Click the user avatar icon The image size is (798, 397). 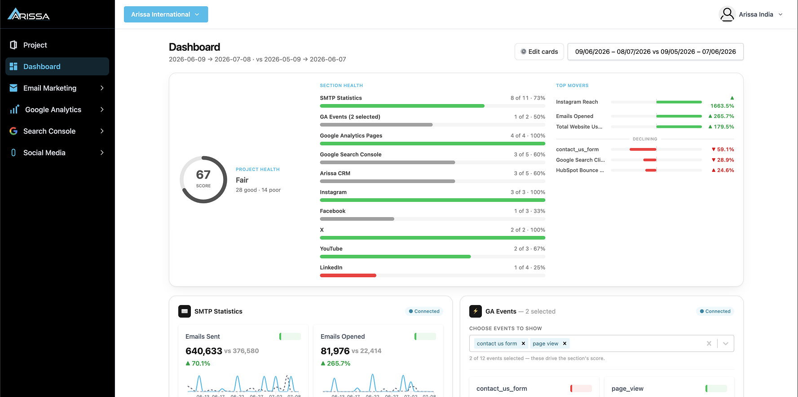[x=727, y=14]
